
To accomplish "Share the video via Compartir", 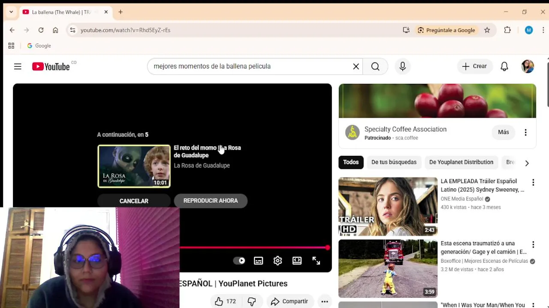I will tap(290, 301).
